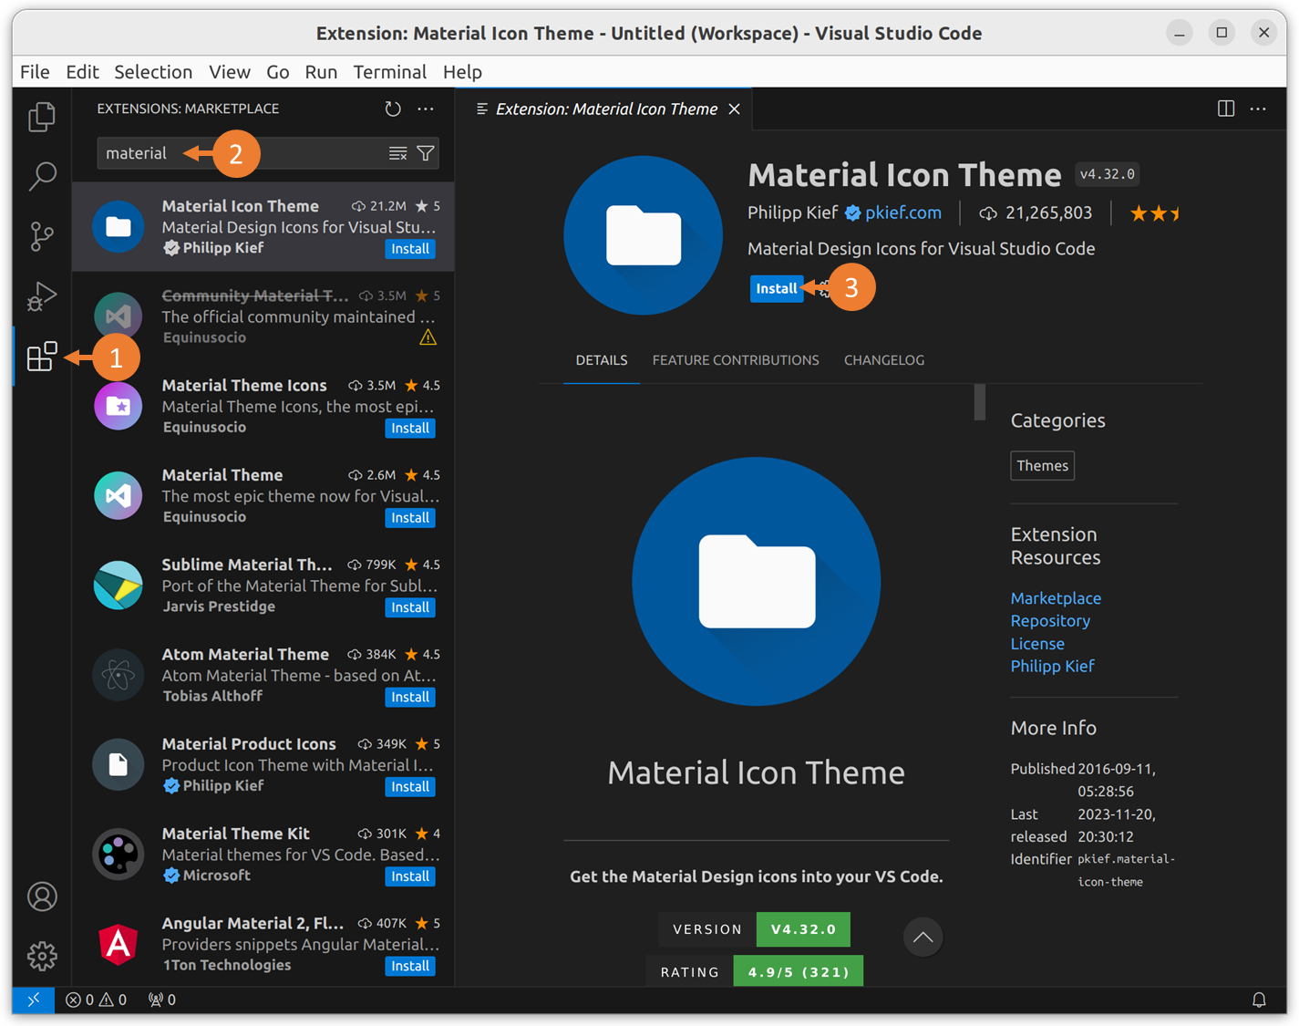The image size is (1299, 1026).
Task: Click the details pane vertical scrollbar
Action: (x=980, y=402)
